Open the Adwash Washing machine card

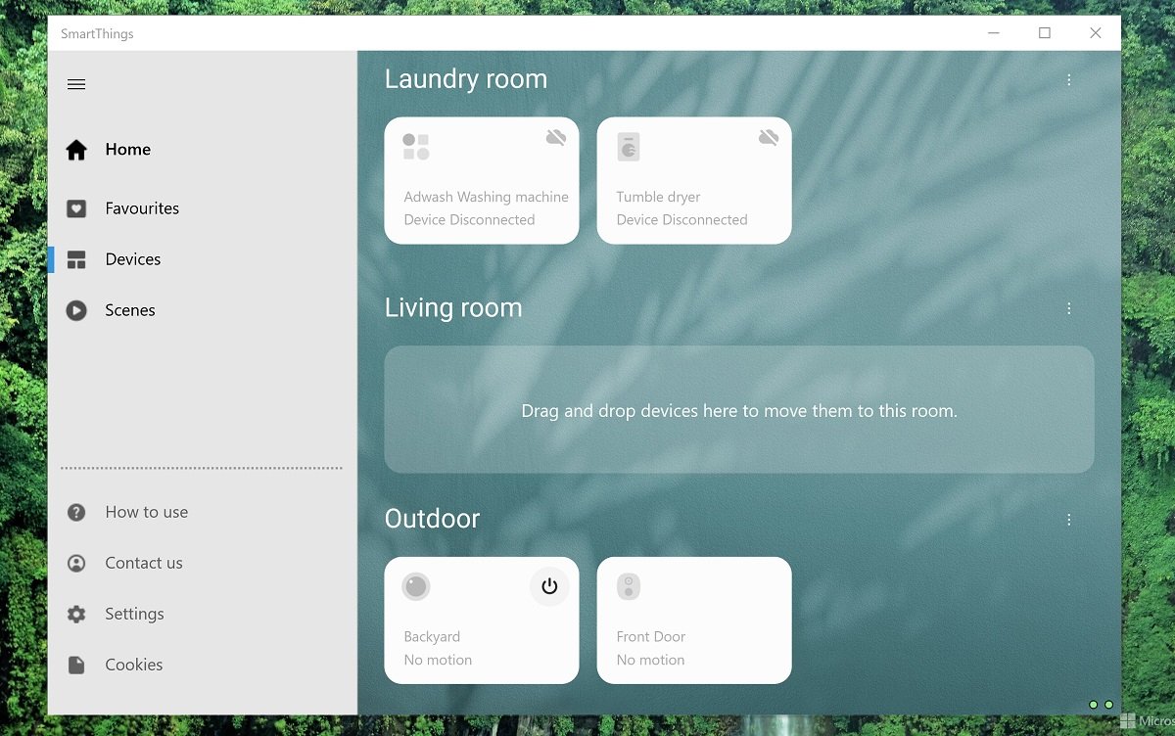[x=482, y=181]
